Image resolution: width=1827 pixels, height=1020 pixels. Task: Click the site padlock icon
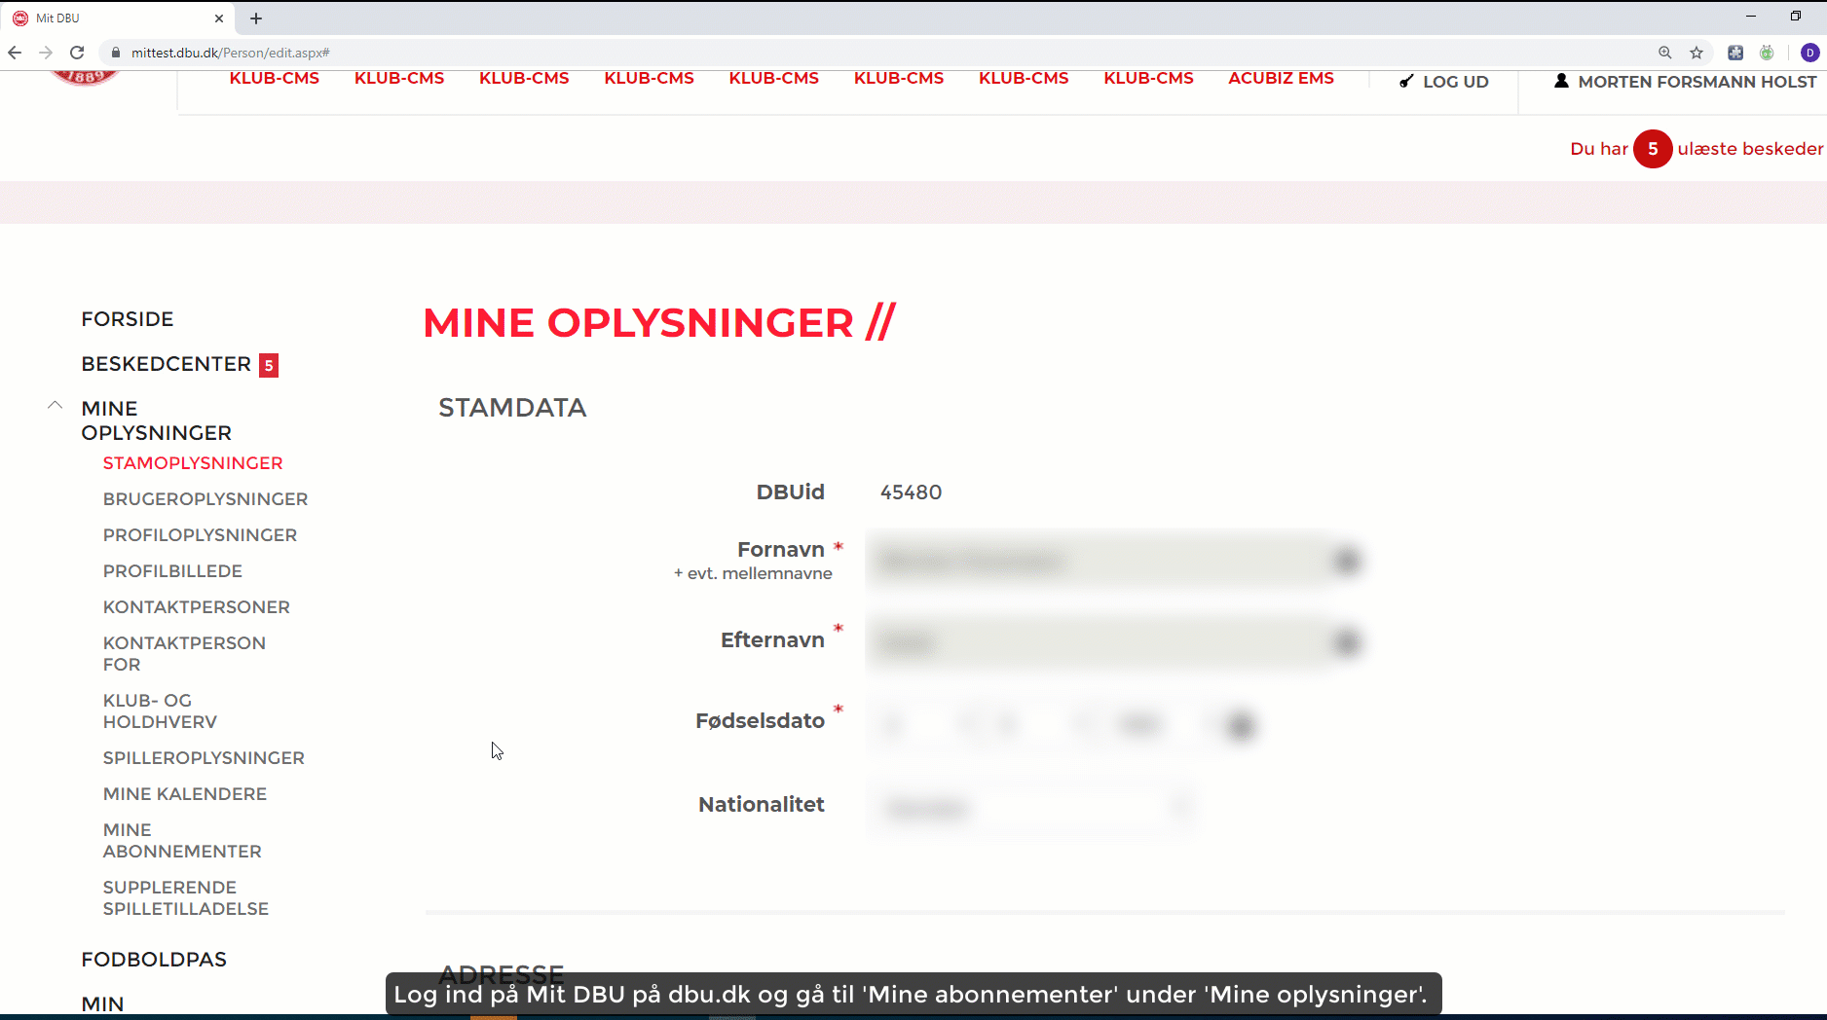click(116, 53)
